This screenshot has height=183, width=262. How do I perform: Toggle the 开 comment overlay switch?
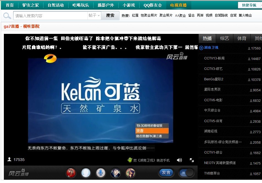tap(187, 173)
